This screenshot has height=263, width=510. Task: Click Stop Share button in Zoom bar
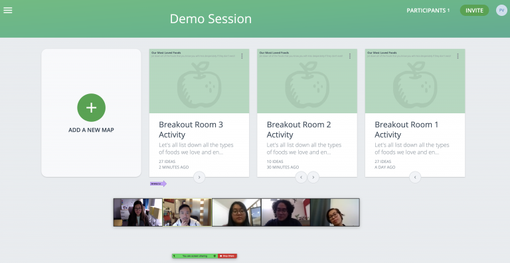(227, 256)
